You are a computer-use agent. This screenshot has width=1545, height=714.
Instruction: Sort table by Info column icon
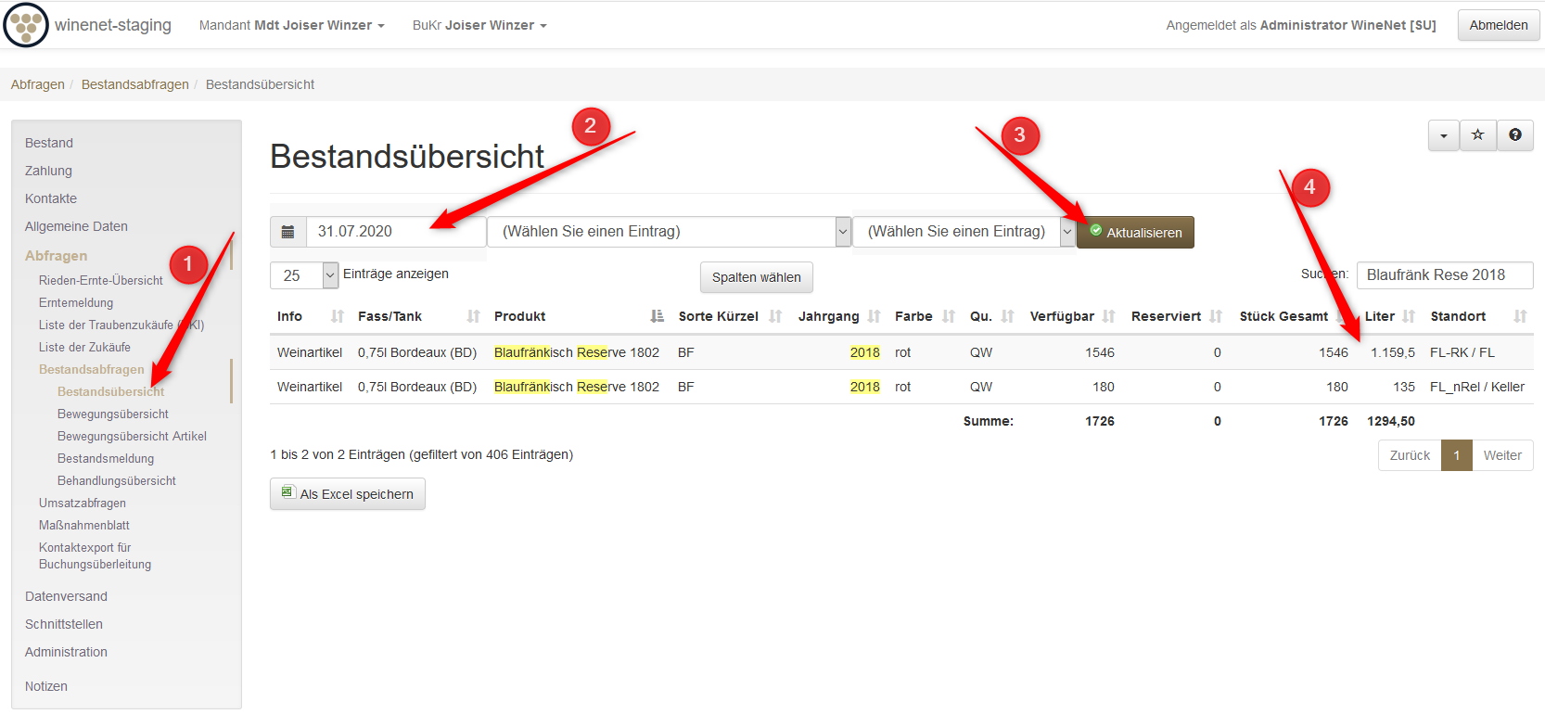(337, 317)
